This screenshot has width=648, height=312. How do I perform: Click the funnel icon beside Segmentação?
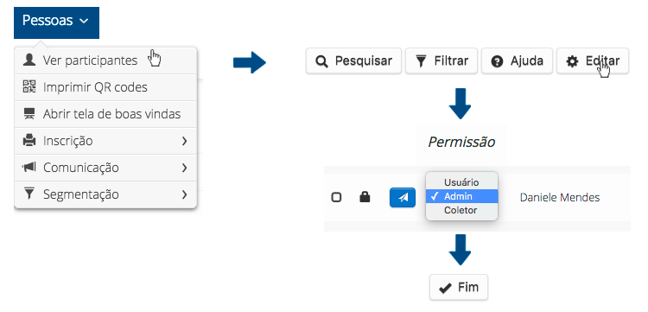(x=29, y=194)
